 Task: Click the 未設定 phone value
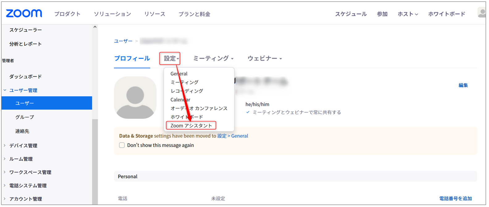(x=218, y=198)
